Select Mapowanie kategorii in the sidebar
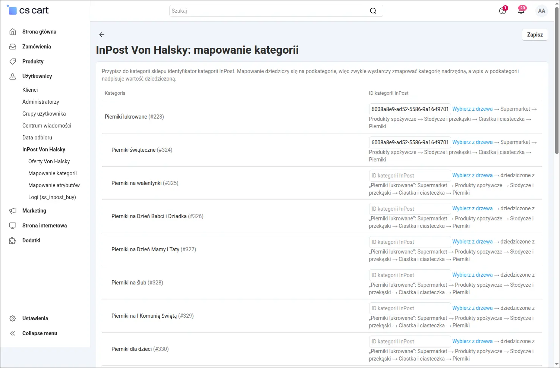560x368 pixels. [x=53, y=173]
